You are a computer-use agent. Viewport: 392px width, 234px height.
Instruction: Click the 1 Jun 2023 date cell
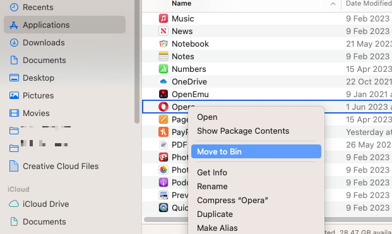pos(369,107)
